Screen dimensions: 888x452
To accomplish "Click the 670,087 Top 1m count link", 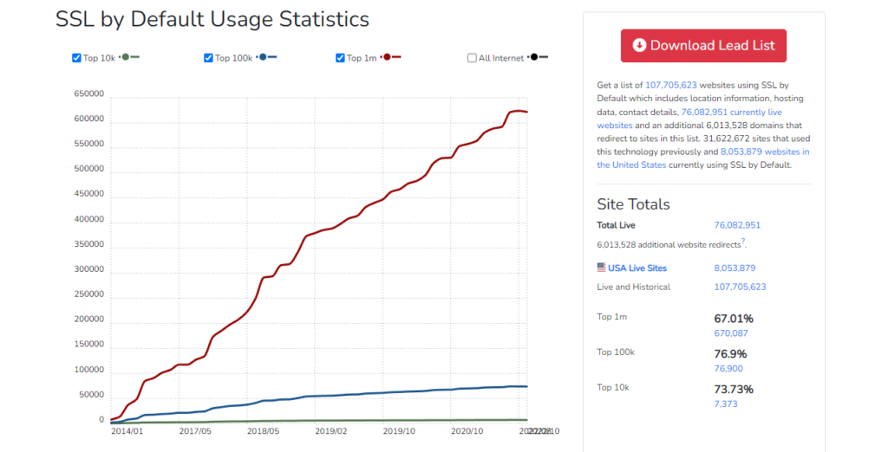I will pos(730,333).
